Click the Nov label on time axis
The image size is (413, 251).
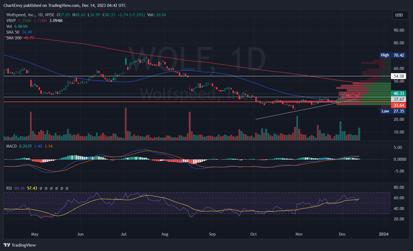pyautogui.click(x=299, y=234)
